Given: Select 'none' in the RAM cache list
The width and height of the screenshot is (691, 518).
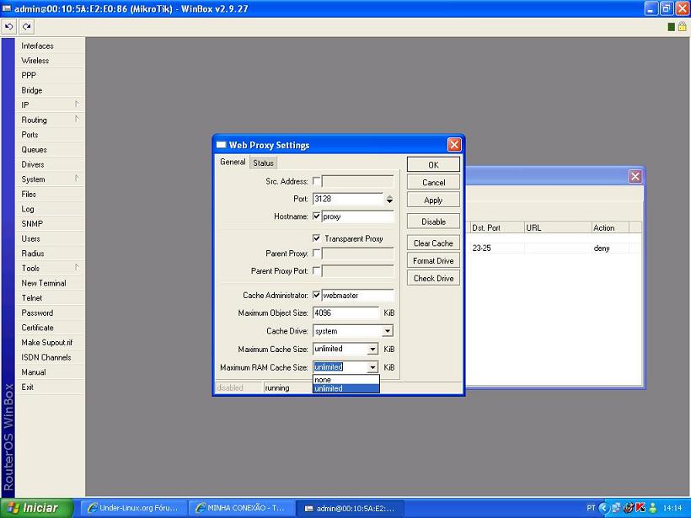Looking at the screenshot, I should coord(346,379).
